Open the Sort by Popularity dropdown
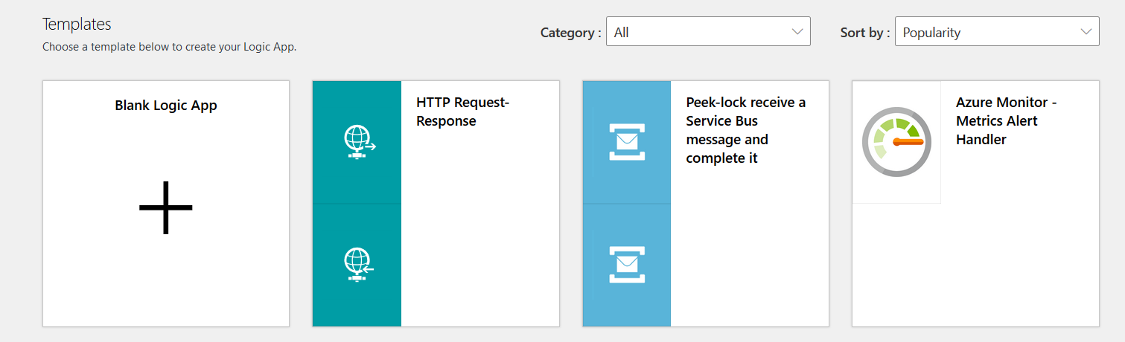 point(996,32)
